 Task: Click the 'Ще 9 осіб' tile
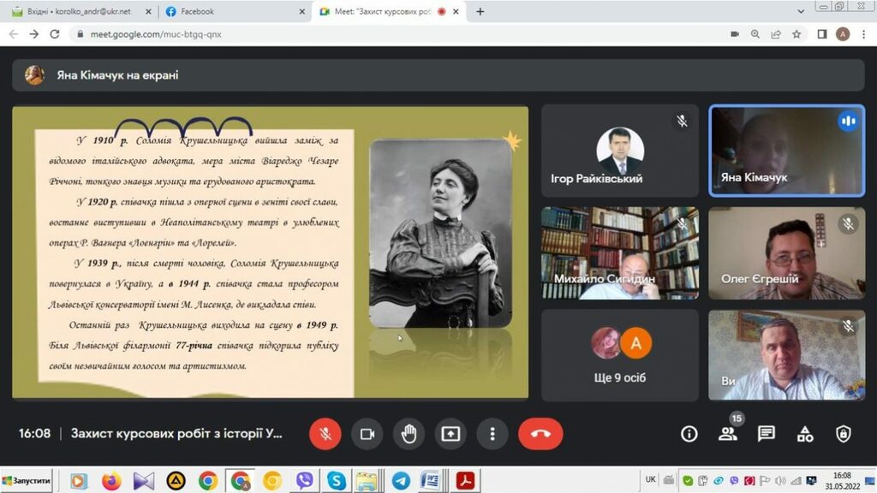(x=620, y=354)
